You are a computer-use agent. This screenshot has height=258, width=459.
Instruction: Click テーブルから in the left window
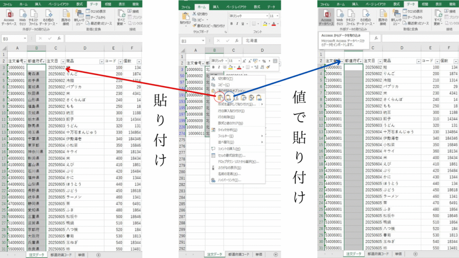pos(96,17)
